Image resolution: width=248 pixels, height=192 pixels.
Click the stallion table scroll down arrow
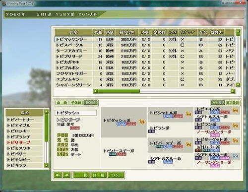(x=238, y=85)
